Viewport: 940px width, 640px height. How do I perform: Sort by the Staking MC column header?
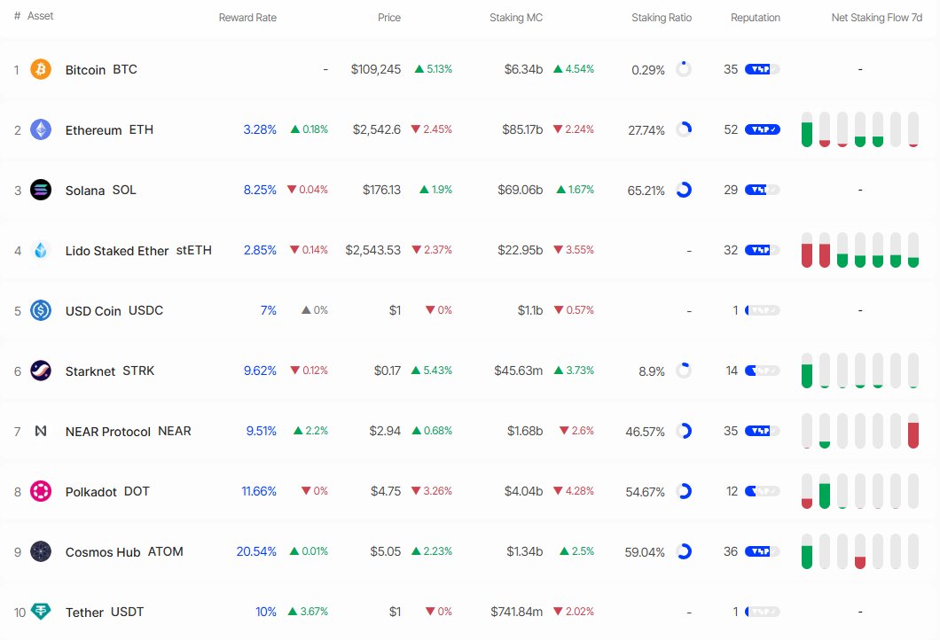coord(516,18)
